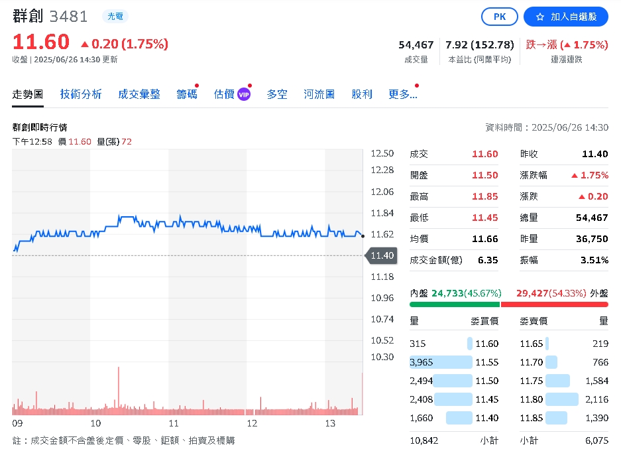Click the 11.55 bid price in order book
The width and height of the screenshot is (621, 457).
coord(486,362)
